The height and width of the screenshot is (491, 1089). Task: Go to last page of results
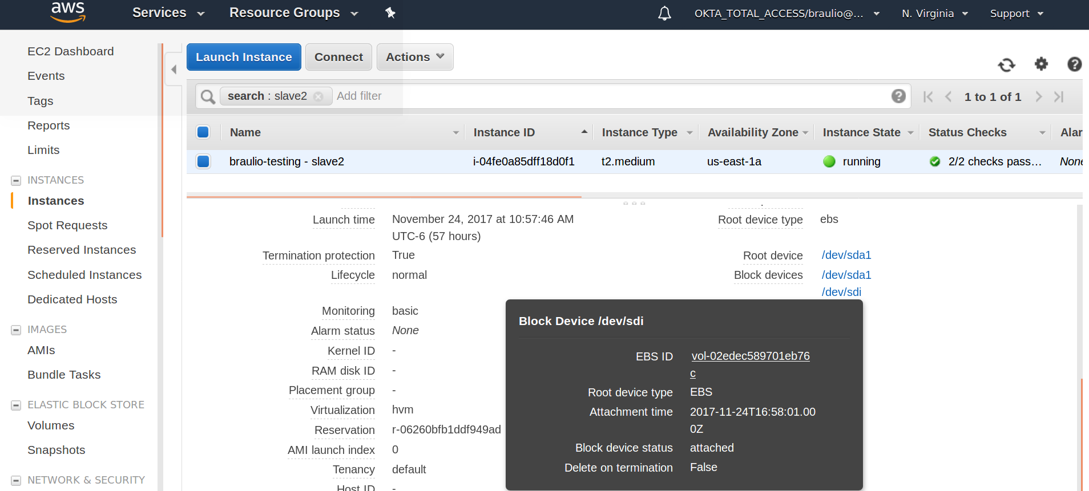[1059, 97]
